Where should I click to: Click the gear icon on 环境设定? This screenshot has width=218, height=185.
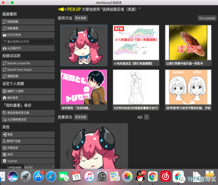(x=4, y=148)
